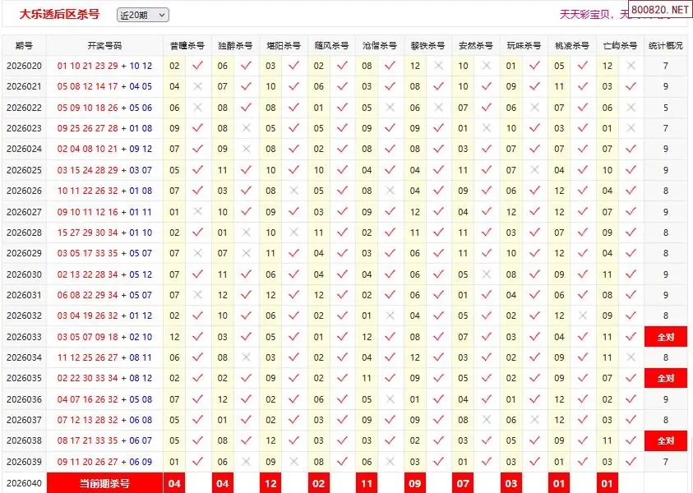Screen dimensions: 693x493
Task: Click the red 全对 badge in row 2026038
Action: [665, 441]
